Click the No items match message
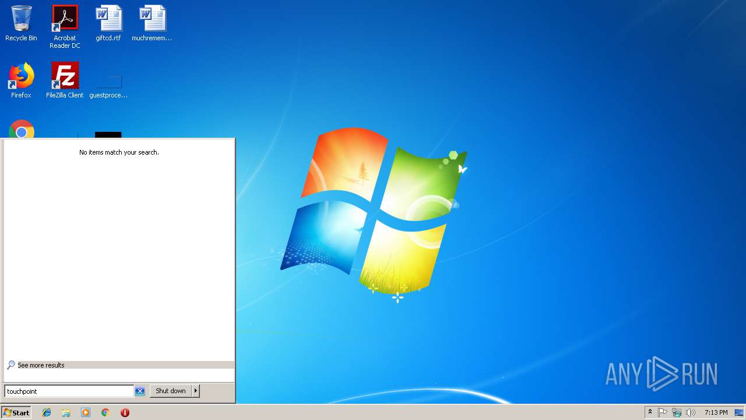 (x=119, y=152)
